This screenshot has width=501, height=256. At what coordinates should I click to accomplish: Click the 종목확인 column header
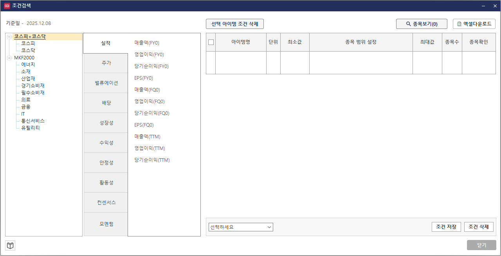[479, 42]
